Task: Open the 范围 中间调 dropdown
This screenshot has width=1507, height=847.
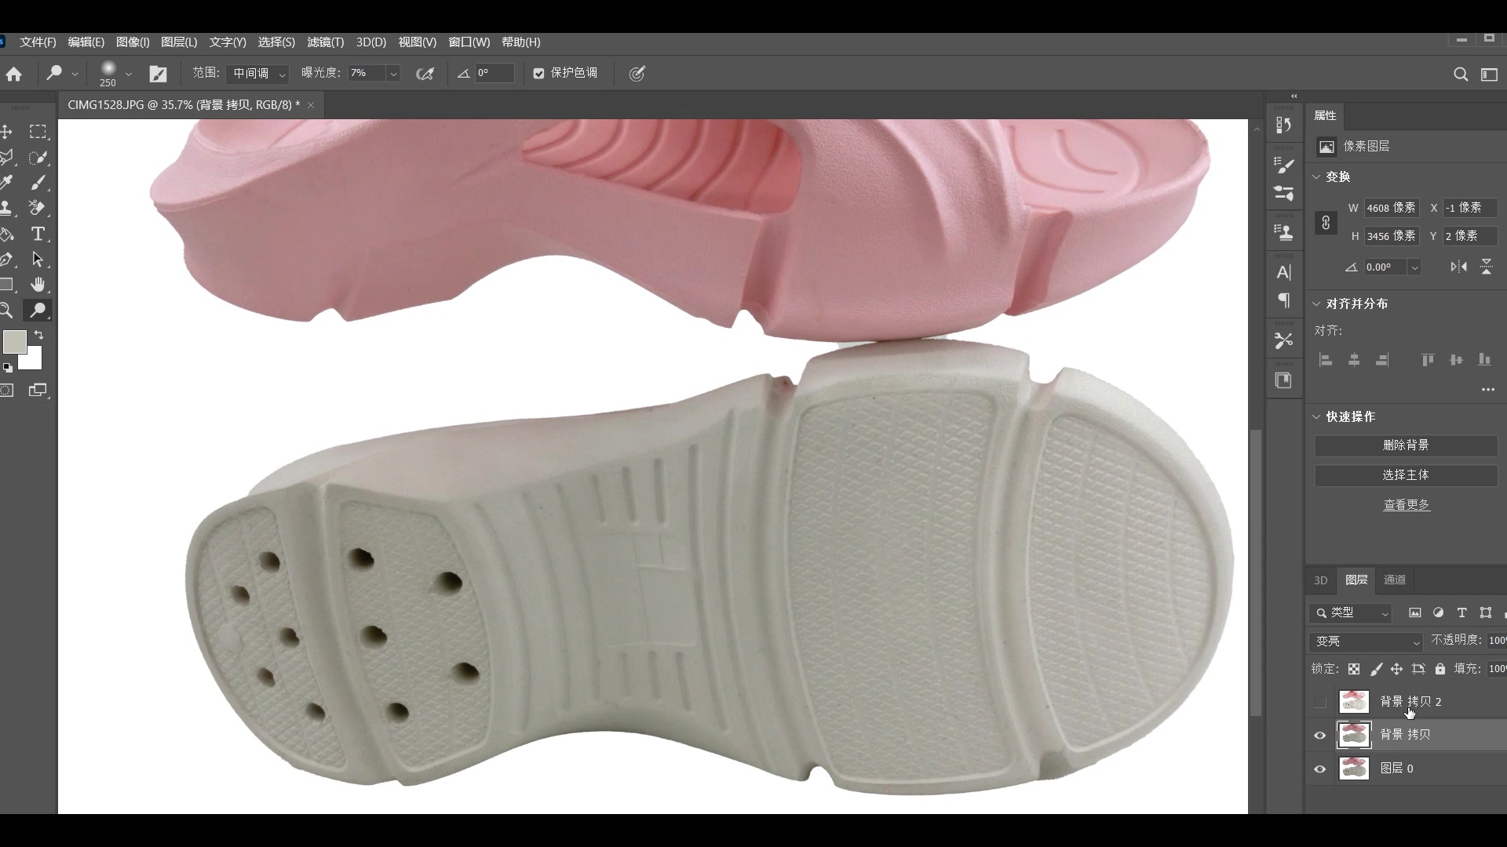Action: click(258, 74)
